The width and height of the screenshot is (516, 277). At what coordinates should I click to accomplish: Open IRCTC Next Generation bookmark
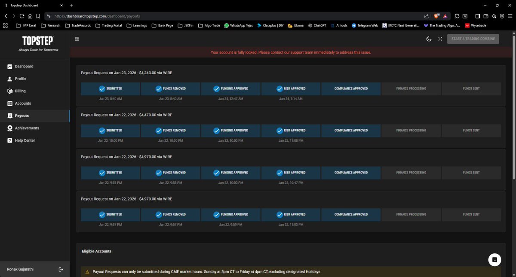(x=400, y=25)
